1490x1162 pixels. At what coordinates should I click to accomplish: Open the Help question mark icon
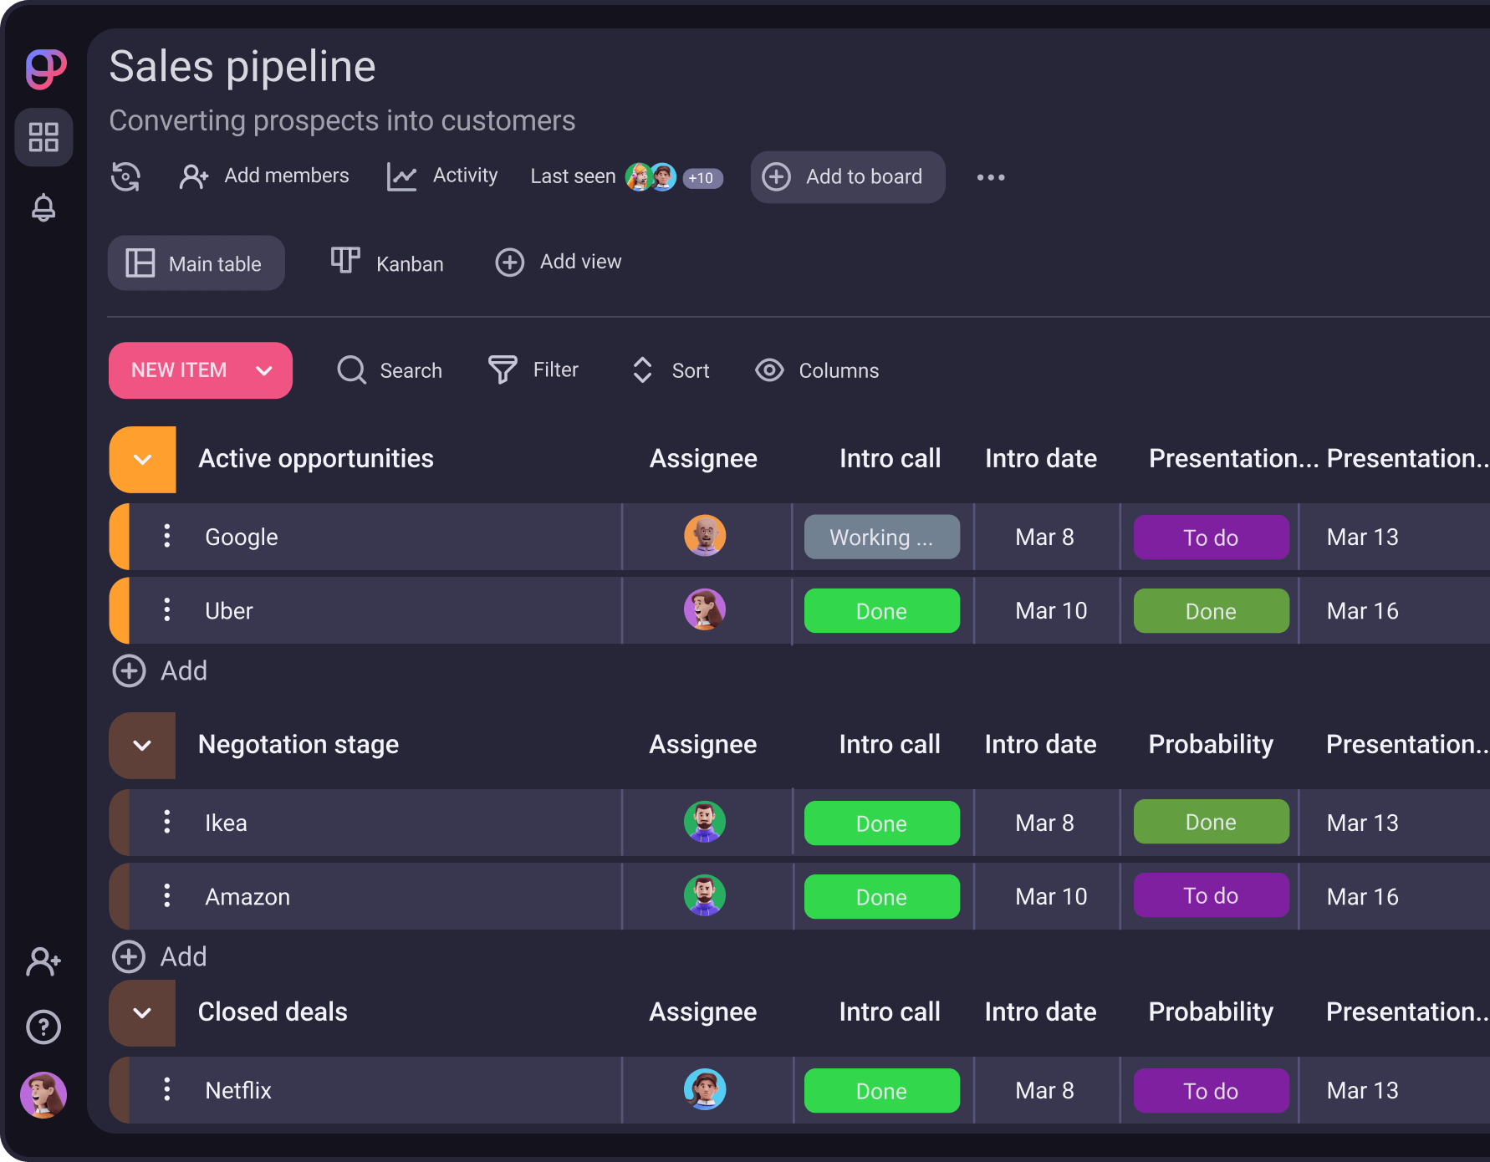tap(43, 1027)
